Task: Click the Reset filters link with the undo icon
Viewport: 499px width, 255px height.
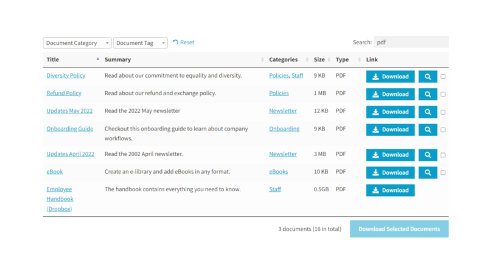Action: pos(183,42)
